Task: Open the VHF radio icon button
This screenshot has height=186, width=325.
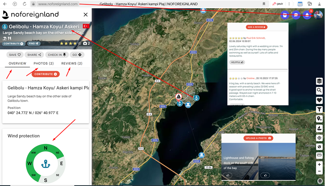Action: (285, 15)
